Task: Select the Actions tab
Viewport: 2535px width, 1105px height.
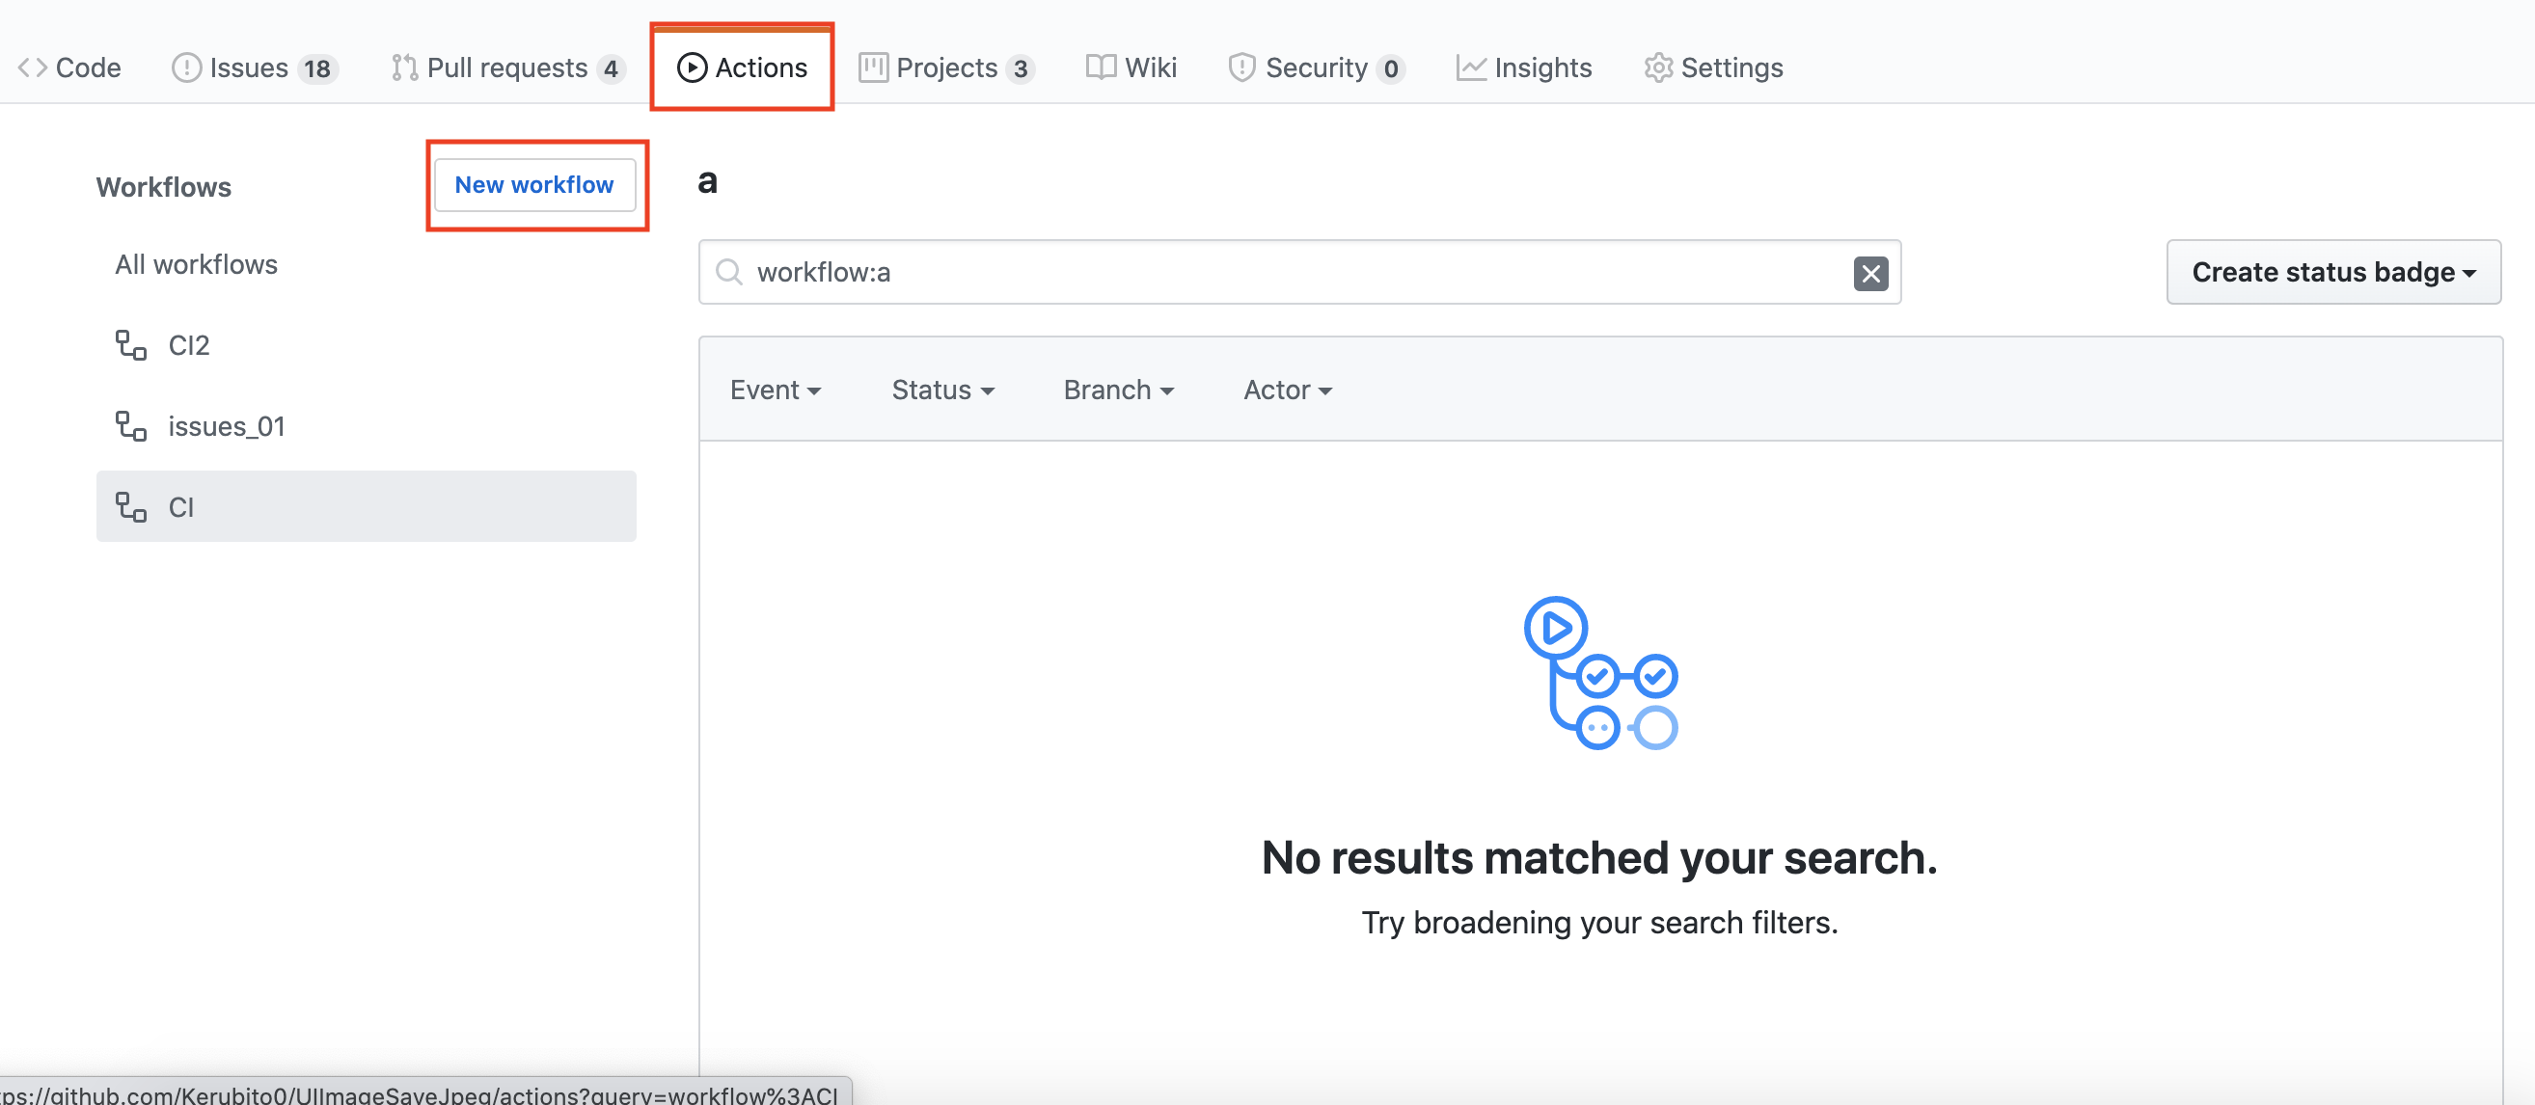Action: 742,67
